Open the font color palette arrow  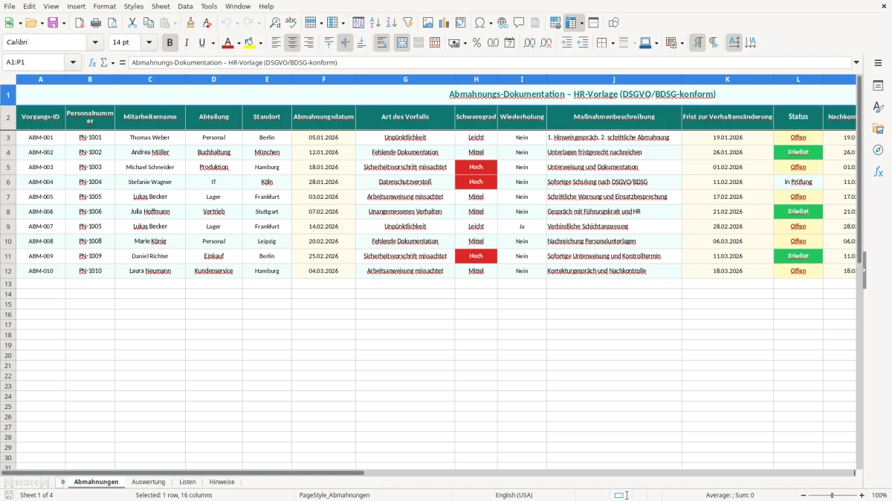coord(239,43)
